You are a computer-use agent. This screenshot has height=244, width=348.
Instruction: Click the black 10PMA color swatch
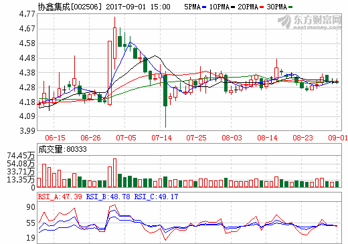click(x=233, y=7)
